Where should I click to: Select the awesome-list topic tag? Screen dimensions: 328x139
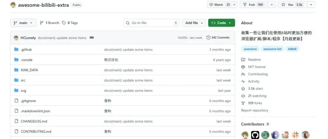[272, 49]
